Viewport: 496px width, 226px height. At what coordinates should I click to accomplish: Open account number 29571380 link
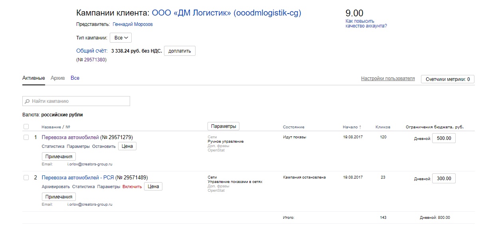tap(94, 60)
